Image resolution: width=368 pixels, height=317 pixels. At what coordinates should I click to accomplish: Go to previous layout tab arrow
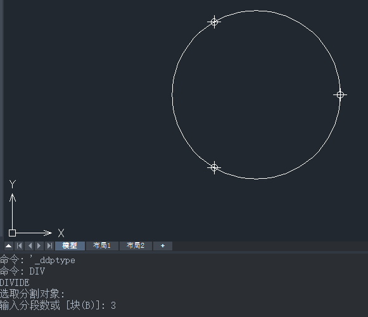pos(29,246)
